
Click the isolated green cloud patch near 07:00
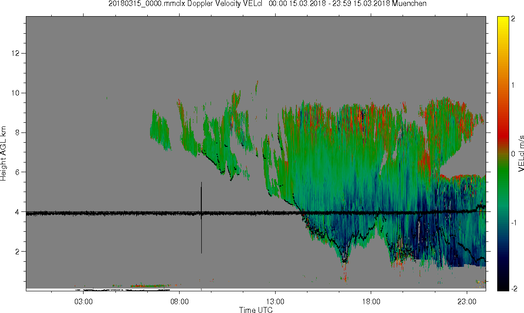160,130
